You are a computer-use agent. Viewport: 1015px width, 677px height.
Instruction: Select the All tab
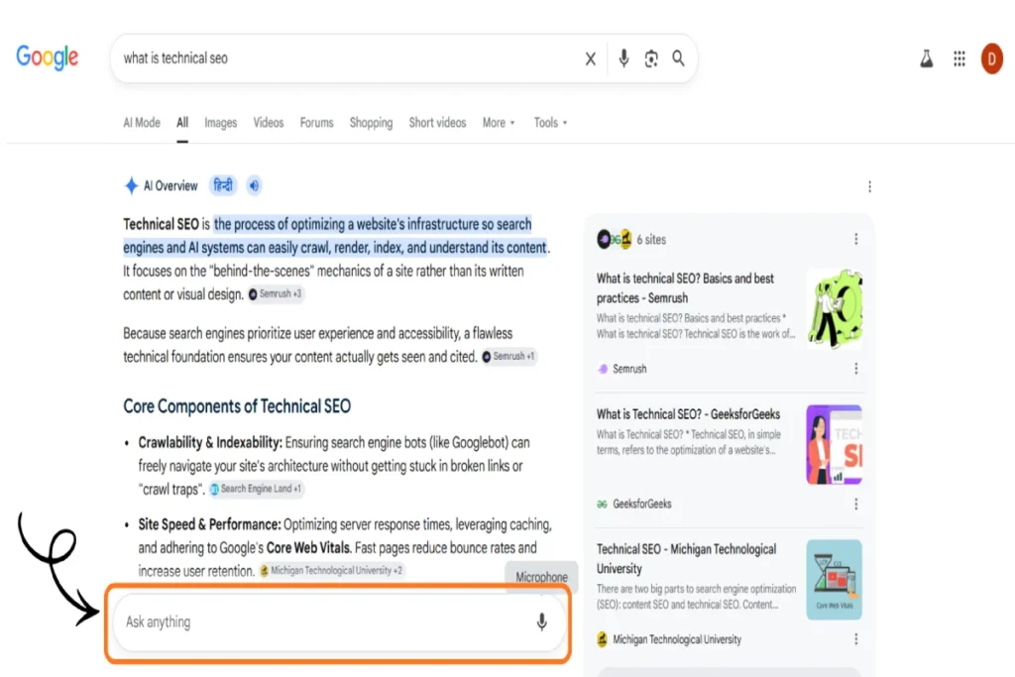click(x=182, y=122)
